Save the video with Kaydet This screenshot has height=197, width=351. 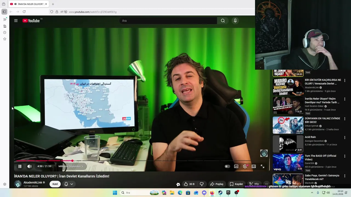(x=236, y=184)
